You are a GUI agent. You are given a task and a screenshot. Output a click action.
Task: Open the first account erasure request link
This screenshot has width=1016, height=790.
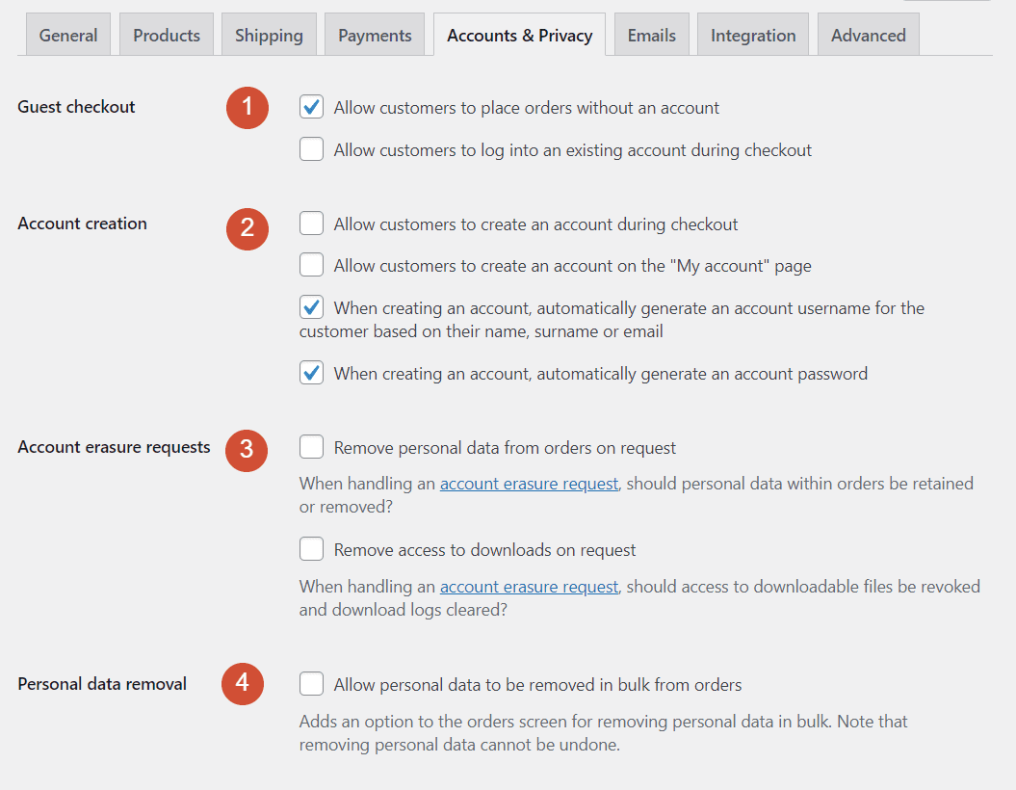pyautogui.click(x=529, y=483)
